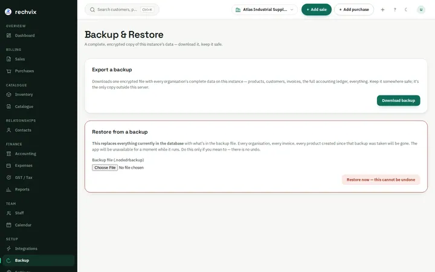The height and width of the screenshot is (272, 435).
Task: Go to Sales in the sidebar
Action: 39,59
